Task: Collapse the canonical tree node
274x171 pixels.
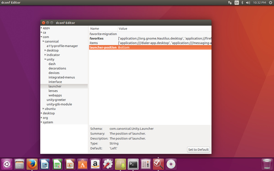Action: point(43,41)
